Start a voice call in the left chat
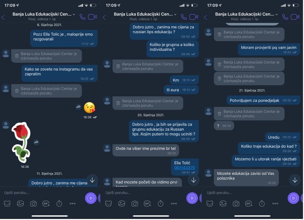The image size is (304, 220). pos(83,17)
